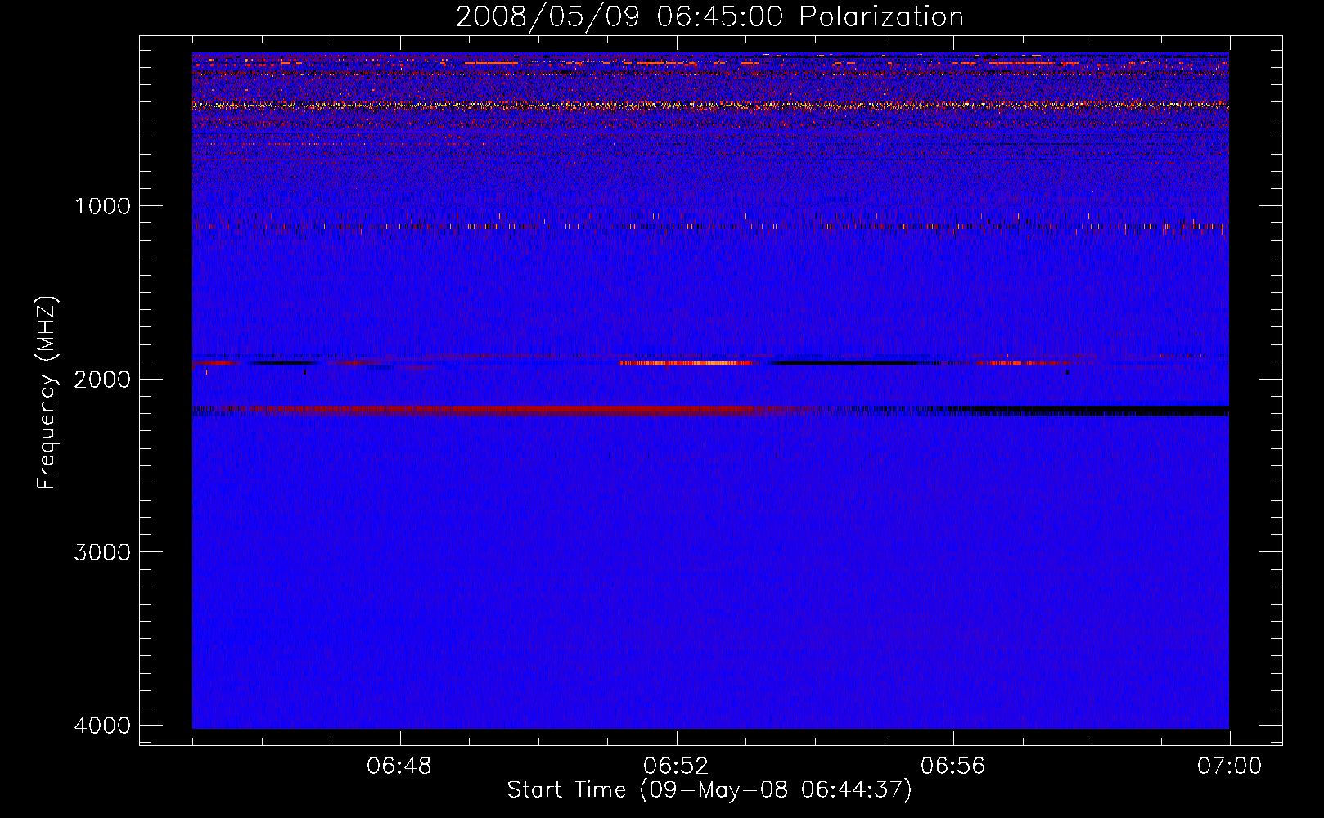
Task: Click the 06:52 time tick label
Action: (676, 766)
